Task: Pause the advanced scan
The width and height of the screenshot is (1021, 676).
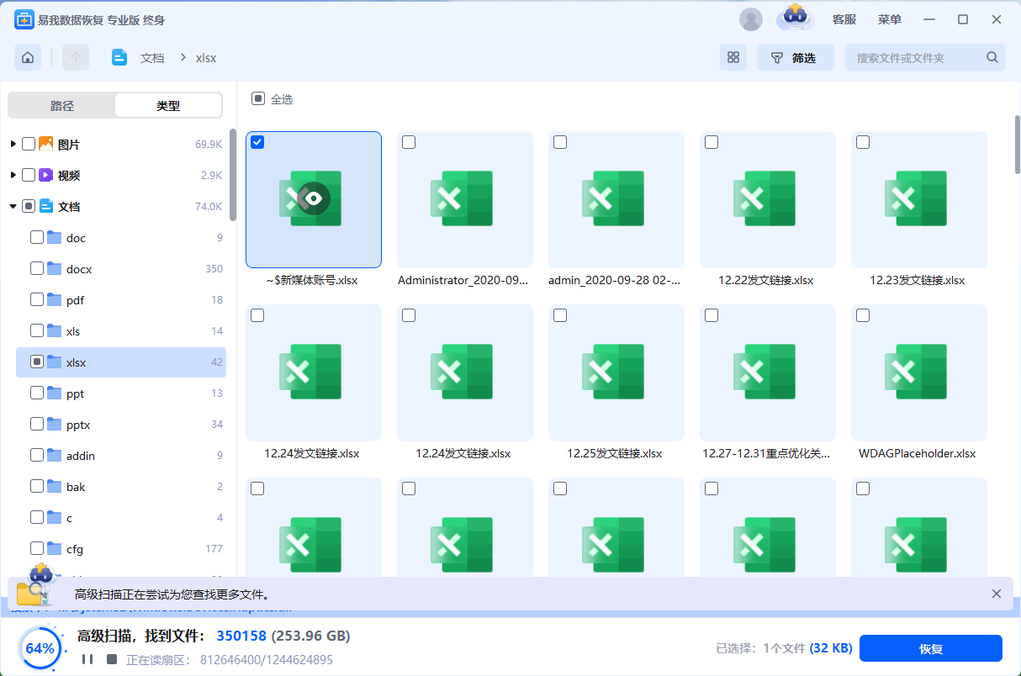Action: [x=87, y=659]
